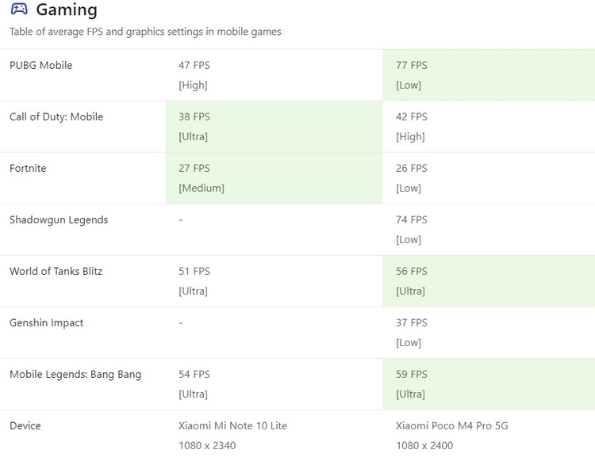Select the PUBG Mobile row label
The width and height of the screenshot is (595, 461).
tap(40, 65)
